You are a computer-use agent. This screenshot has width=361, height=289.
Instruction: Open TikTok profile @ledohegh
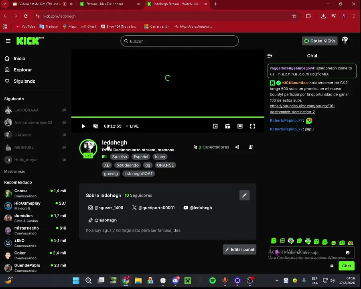point(102,220)
